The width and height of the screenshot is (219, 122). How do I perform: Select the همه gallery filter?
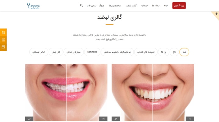pyautogui.click(x=184, y=52)
